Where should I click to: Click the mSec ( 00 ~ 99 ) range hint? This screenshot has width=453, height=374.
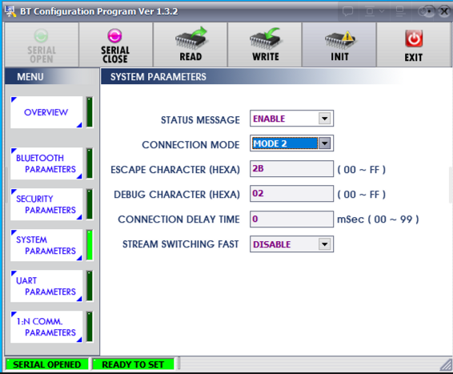pos(378,219)
